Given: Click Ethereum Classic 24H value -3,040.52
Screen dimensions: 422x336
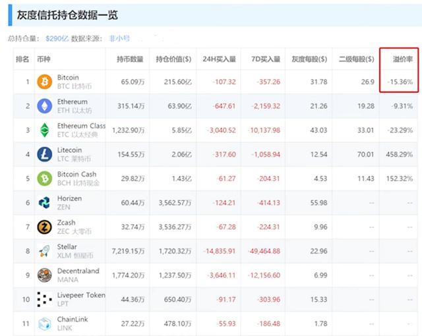Looking at the screenshot, I should 222,130.
